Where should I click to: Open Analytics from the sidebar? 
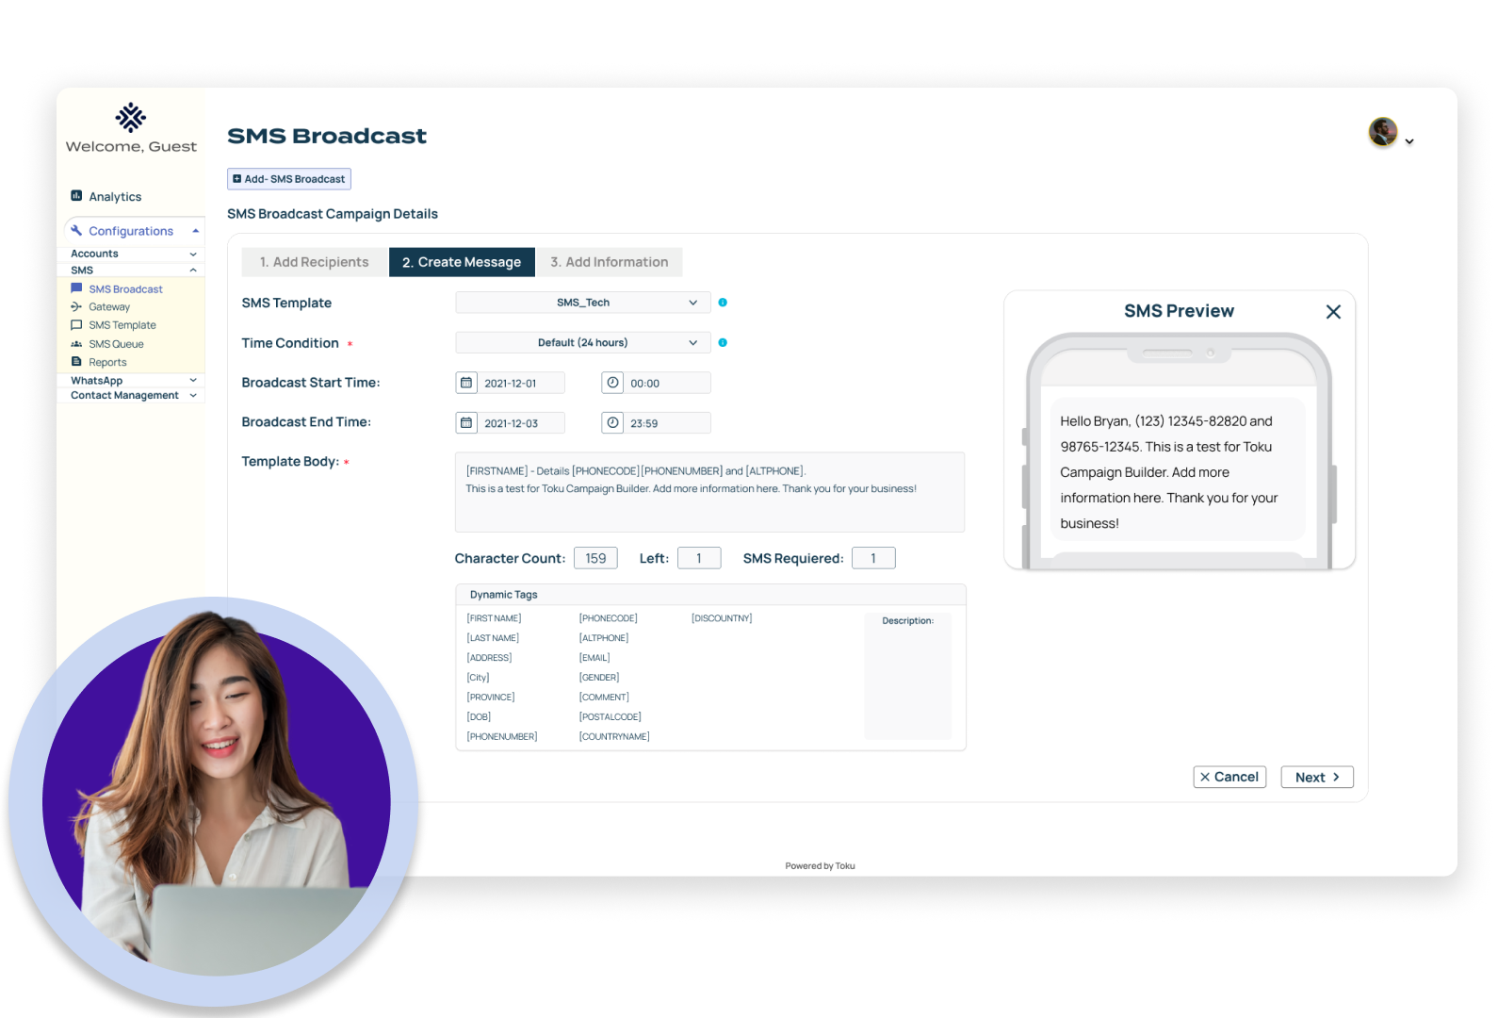click(115, 197)
